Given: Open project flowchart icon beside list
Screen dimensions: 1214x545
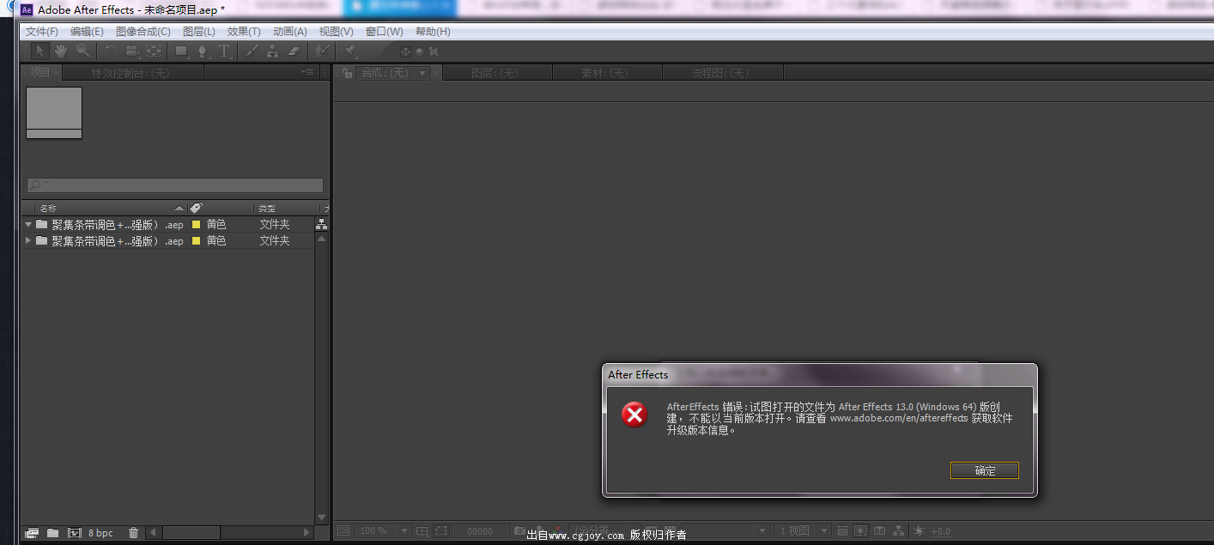Looking at the screenshot, I should point(321,225).
